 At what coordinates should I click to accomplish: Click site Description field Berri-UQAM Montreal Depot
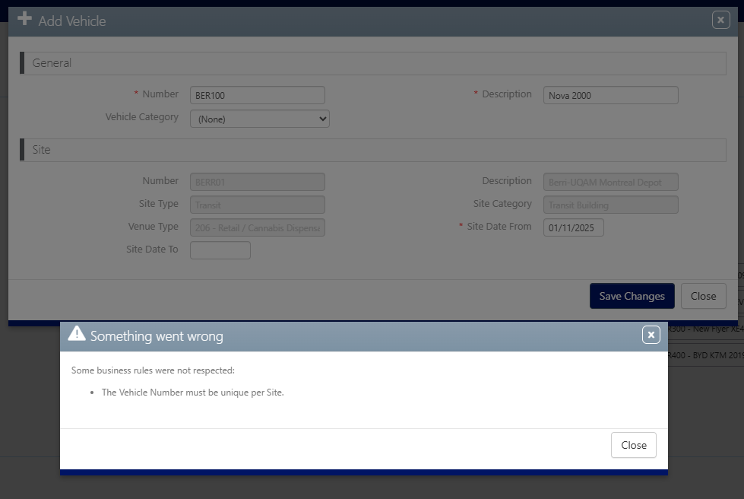[x=610, y=182]
